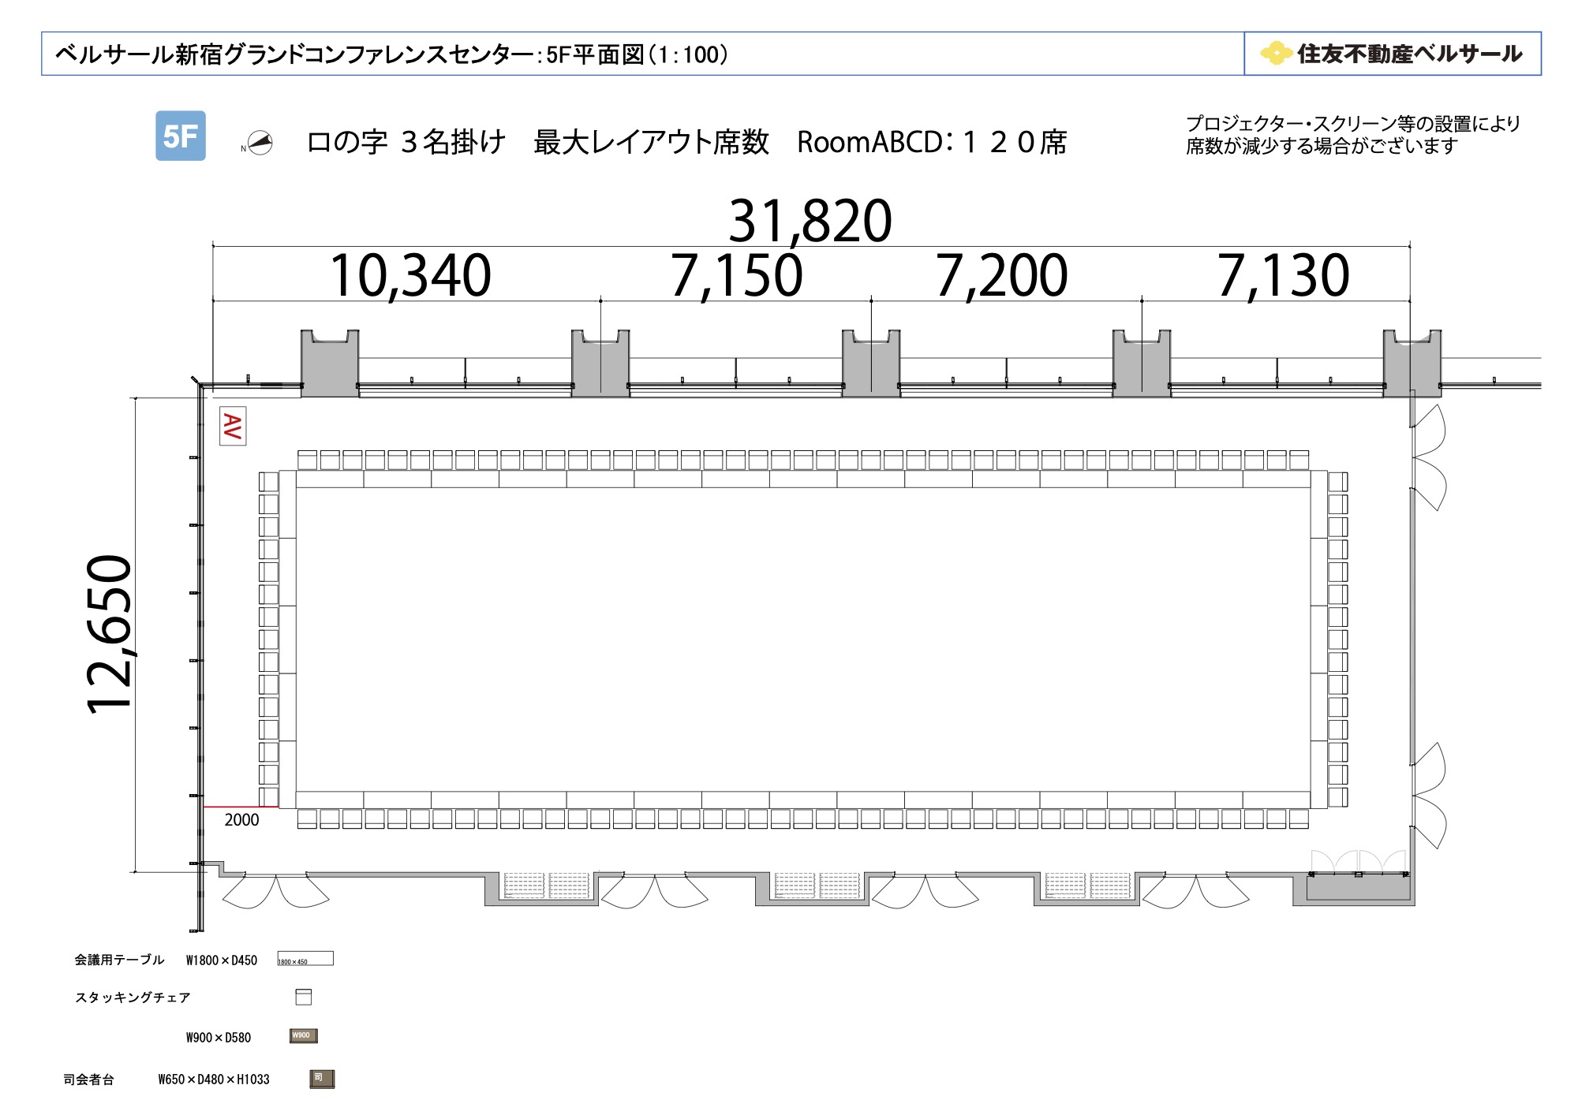Click the north compass icon
The height and width of the screenshot is (1115, 1578).
(x=260, y=143)
